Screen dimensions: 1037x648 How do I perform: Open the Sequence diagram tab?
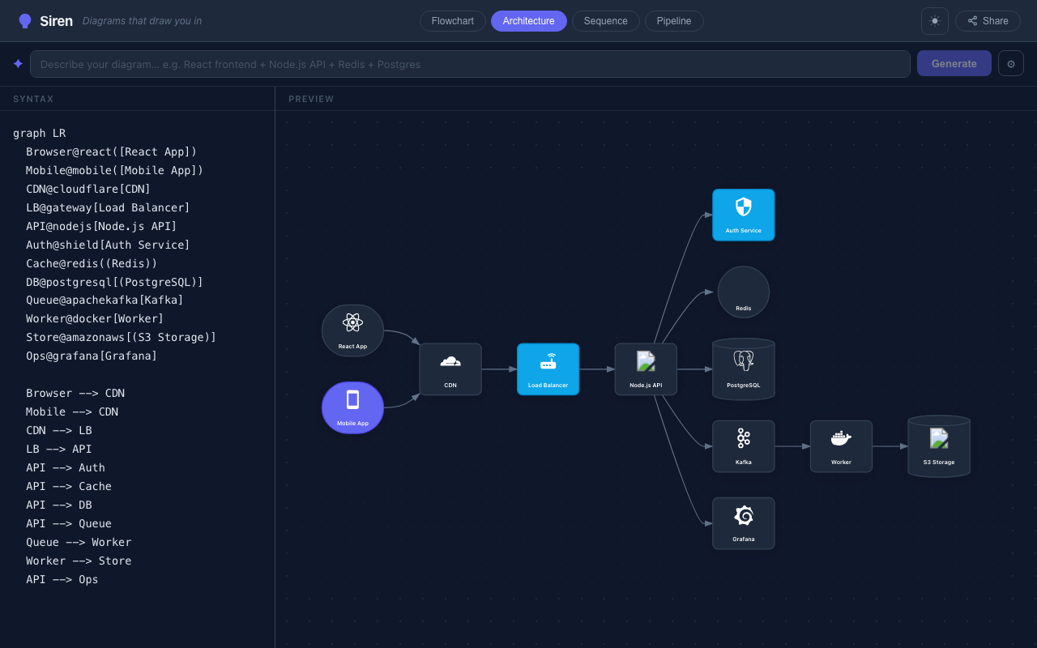point(606,21)
